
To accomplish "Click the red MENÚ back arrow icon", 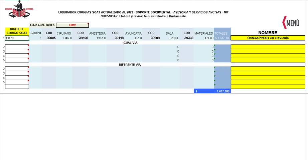I will (x=291, y=22).
